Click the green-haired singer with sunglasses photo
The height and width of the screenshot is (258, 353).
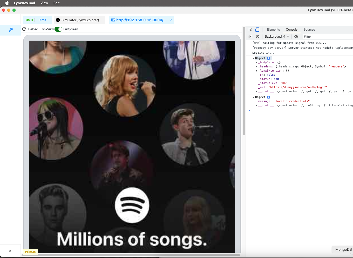(x=56, y=128)
